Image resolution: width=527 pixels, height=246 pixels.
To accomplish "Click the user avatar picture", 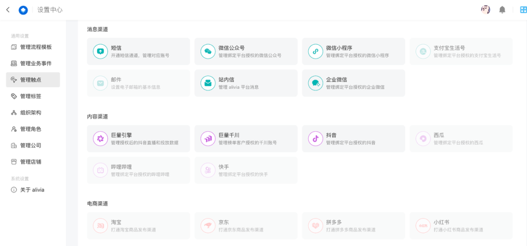I will 486,10.
